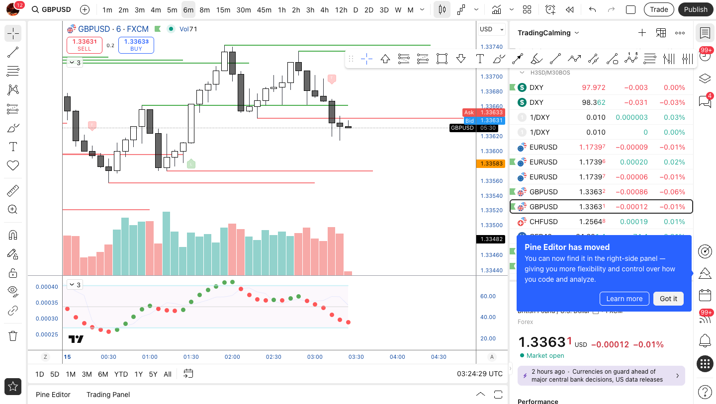Screen dimensions: 716x404
Task: Select the arrow up marker in favorites toolbar
Action: click(x=385, y=59)
